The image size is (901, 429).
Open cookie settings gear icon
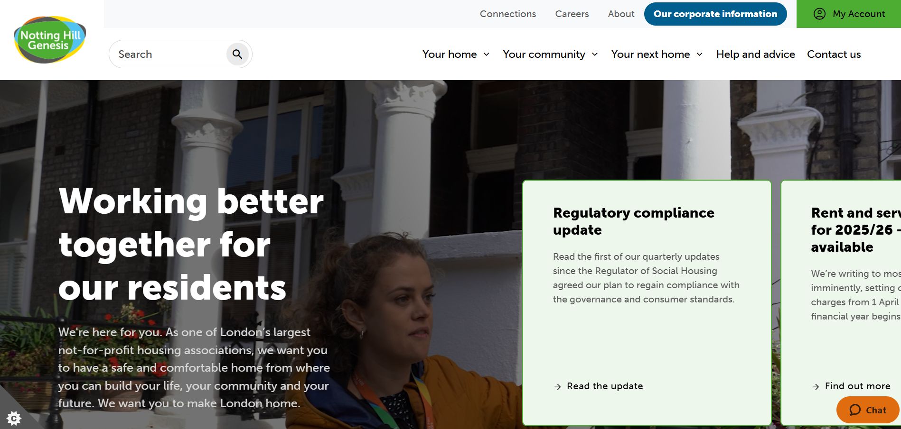tap(14, 418)
